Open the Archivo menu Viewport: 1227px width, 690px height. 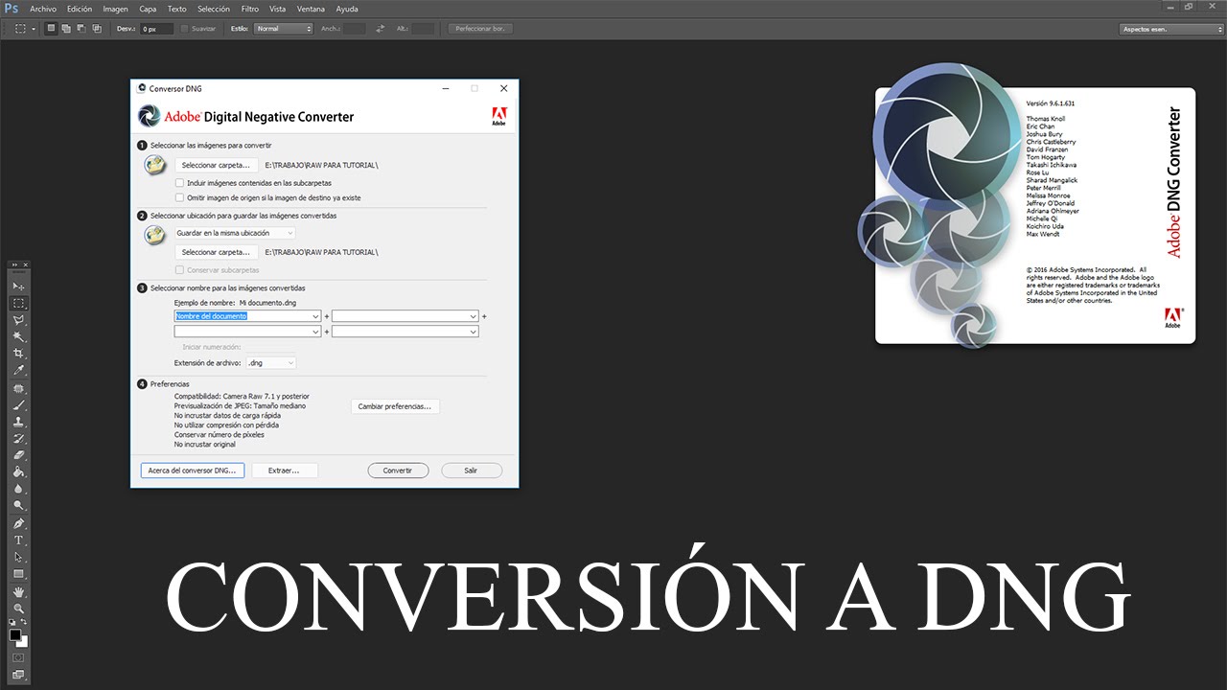coord(43,9)
